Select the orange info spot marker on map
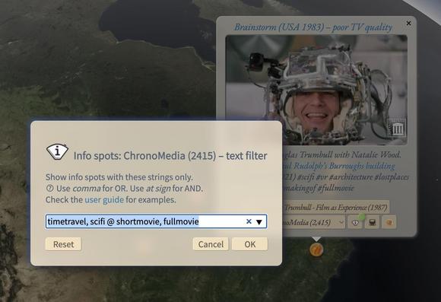Viewport: 441px width, 302px height. [316, 250]
